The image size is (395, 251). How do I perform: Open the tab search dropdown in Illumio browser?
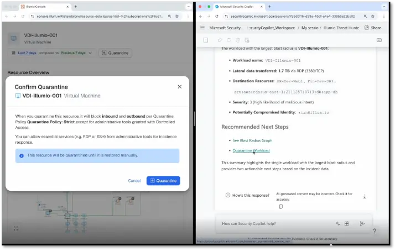tap(189, 7)
